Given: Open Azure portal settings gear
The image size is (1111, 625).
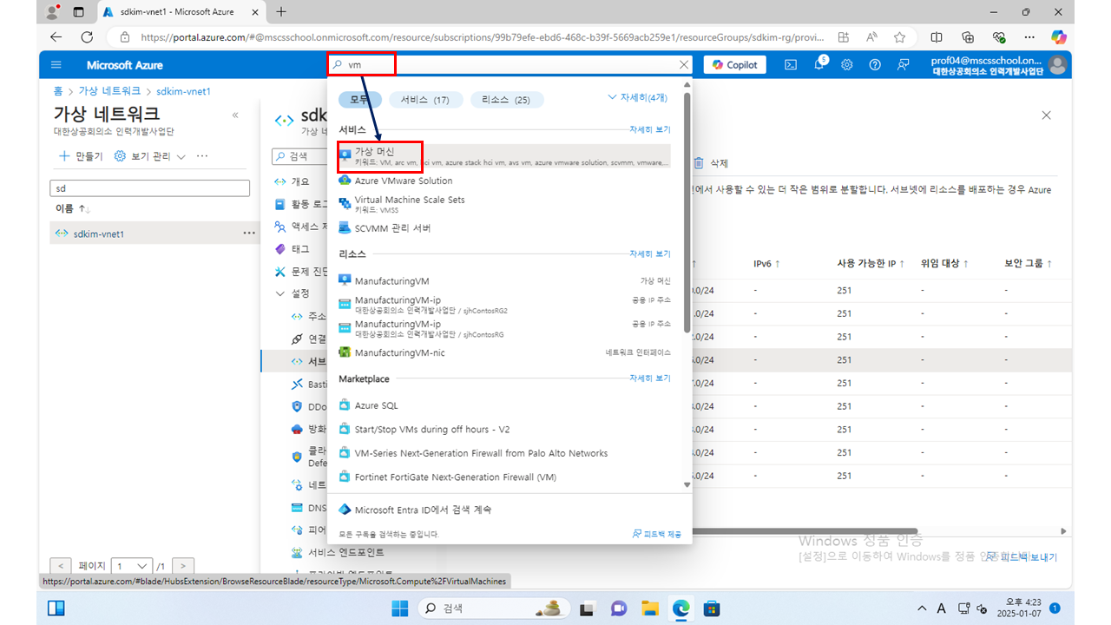Looking at the screenshot, I should pos(847,65).
